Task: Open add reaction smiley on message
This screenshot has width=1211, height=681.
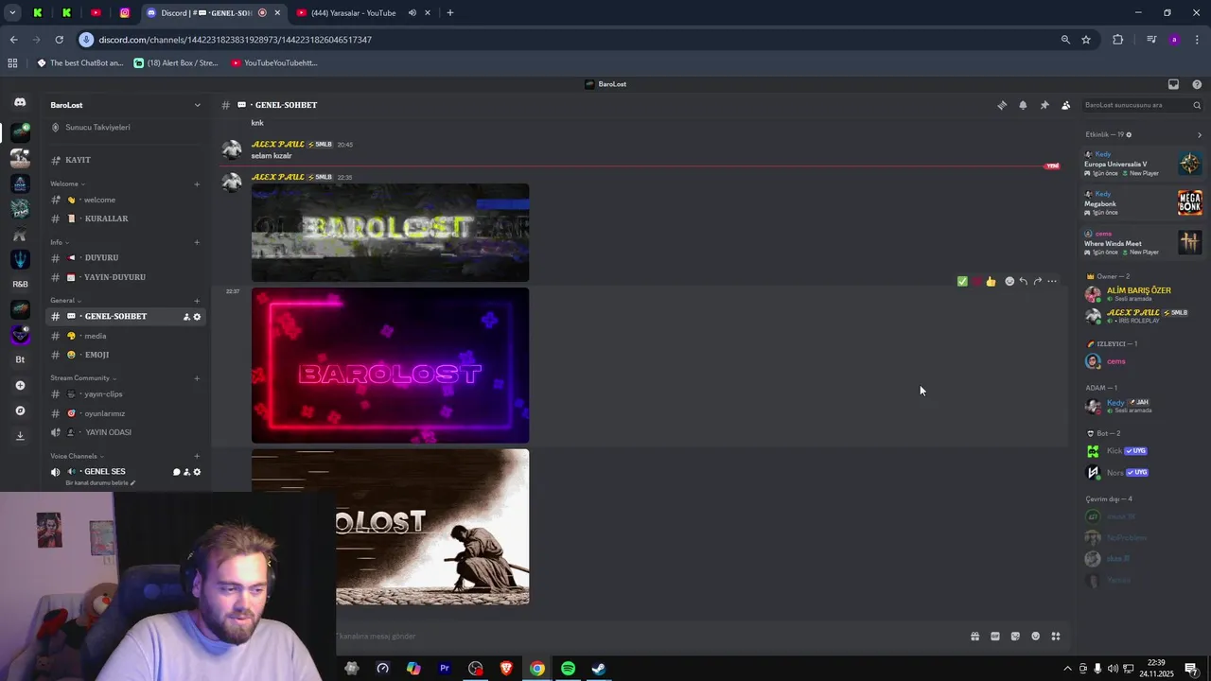Action: click(x=1009, y=281)
